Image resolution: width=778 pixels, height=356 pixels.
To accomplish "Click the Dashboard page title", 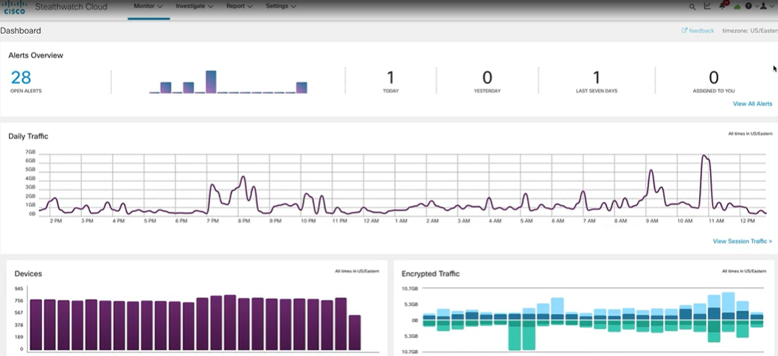I will (21, 31).
